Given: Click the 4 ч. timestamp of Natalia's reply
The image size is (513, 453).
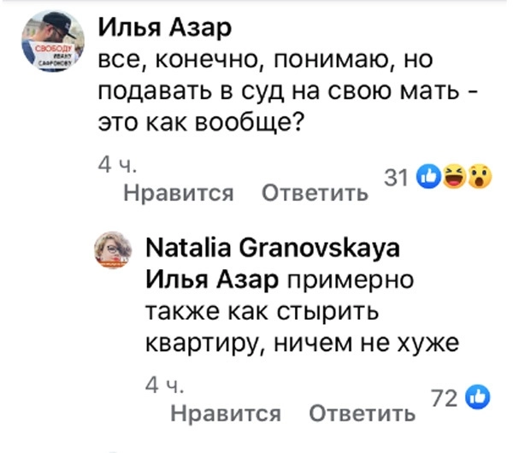Looking at the screenshot, I should point(160,386).
